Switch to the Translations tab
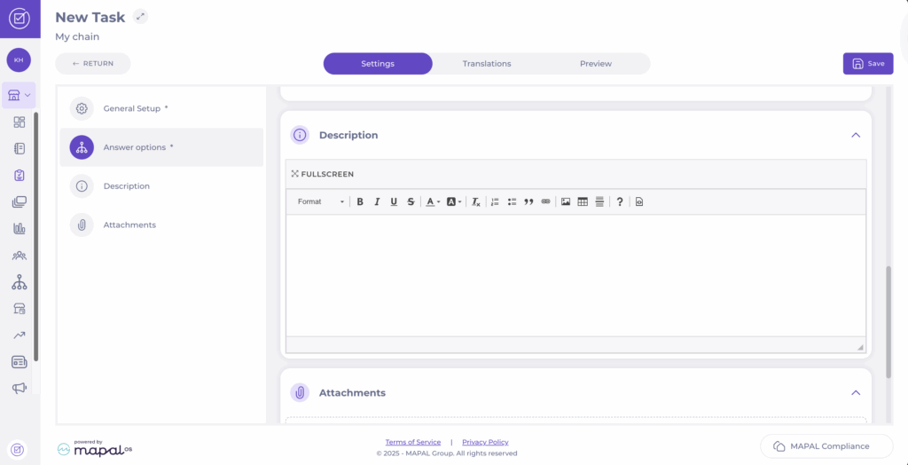908x465 pixels. (487, 64)
